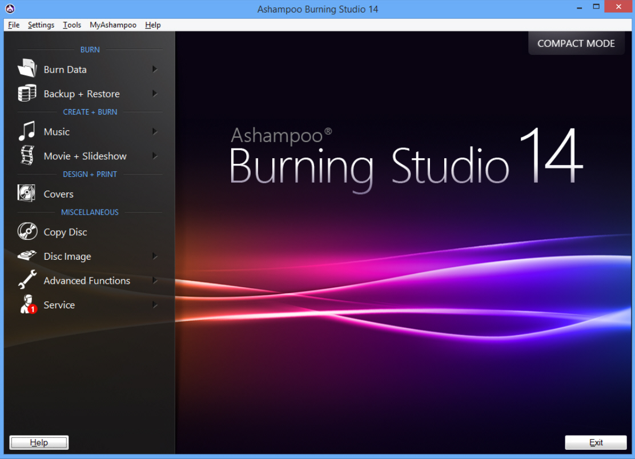Close the Burning Studio window
This screenshot has height=459, width=635.
(x=618, y=6)
